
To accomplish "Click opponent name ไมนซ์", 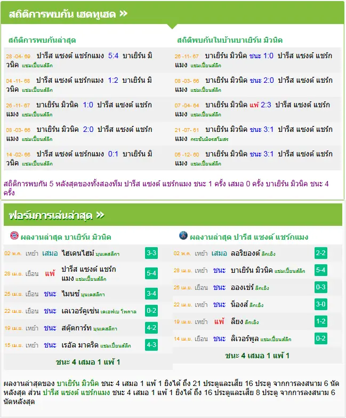I will coord(70,294).
